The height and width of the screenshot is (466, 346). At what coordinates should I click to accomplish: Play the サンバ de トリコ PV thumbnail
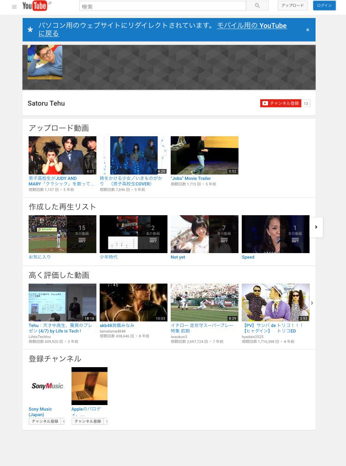(276, 303)
